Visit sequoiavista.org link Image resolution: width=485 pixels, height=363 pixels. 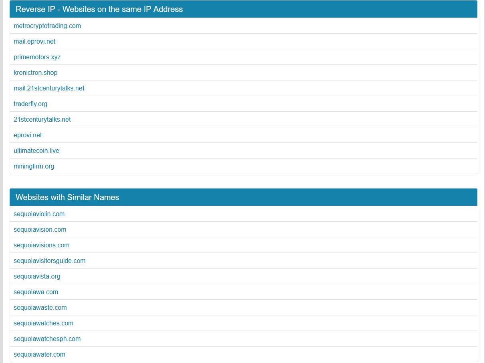[37, 276]
